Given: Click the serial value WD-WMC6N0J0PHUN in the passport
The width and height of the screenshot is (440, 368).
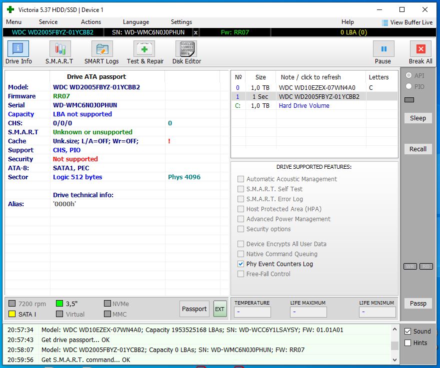Looking at the screenshot, I should coord(85,105).
